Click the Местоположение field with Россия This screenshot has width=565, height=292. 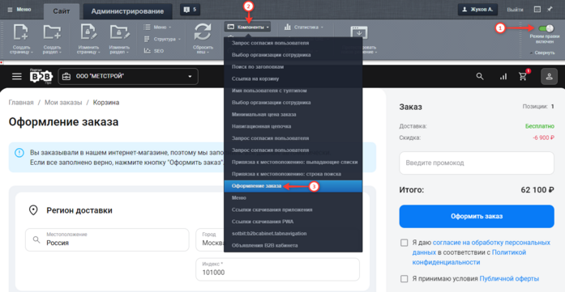107,239
